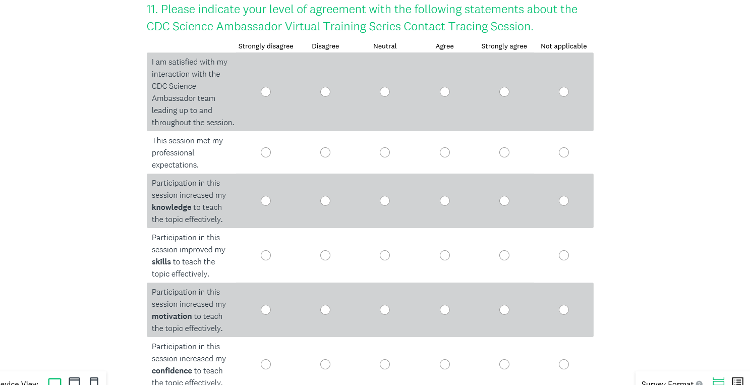Choose Disagree for increased knowledge statement
750x385 pixels.
point(325,201)
